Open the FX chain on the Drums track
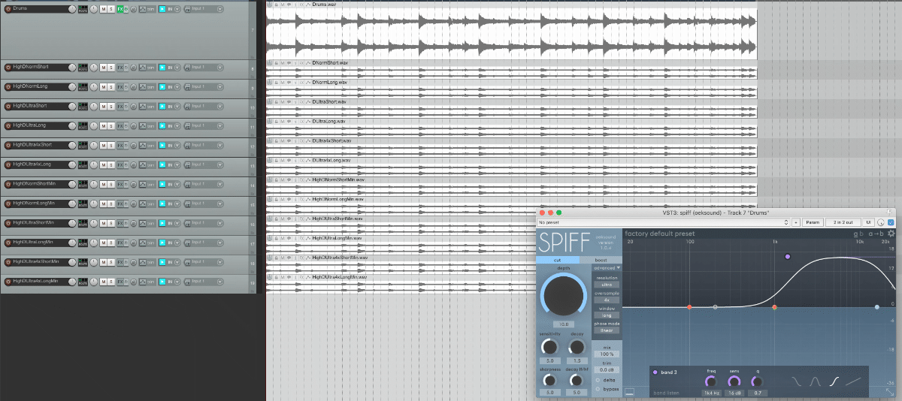902x401 pixels. click(x=120, y=9)
